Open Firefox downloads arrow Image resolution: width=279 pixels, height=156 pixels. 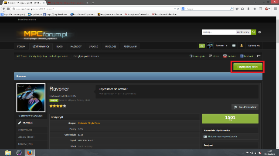pyautogui.click(x=248, y=9)
